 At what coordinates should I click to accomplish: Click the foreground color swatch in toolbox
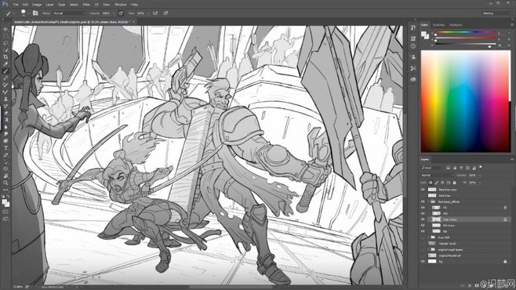click(5, 202)
